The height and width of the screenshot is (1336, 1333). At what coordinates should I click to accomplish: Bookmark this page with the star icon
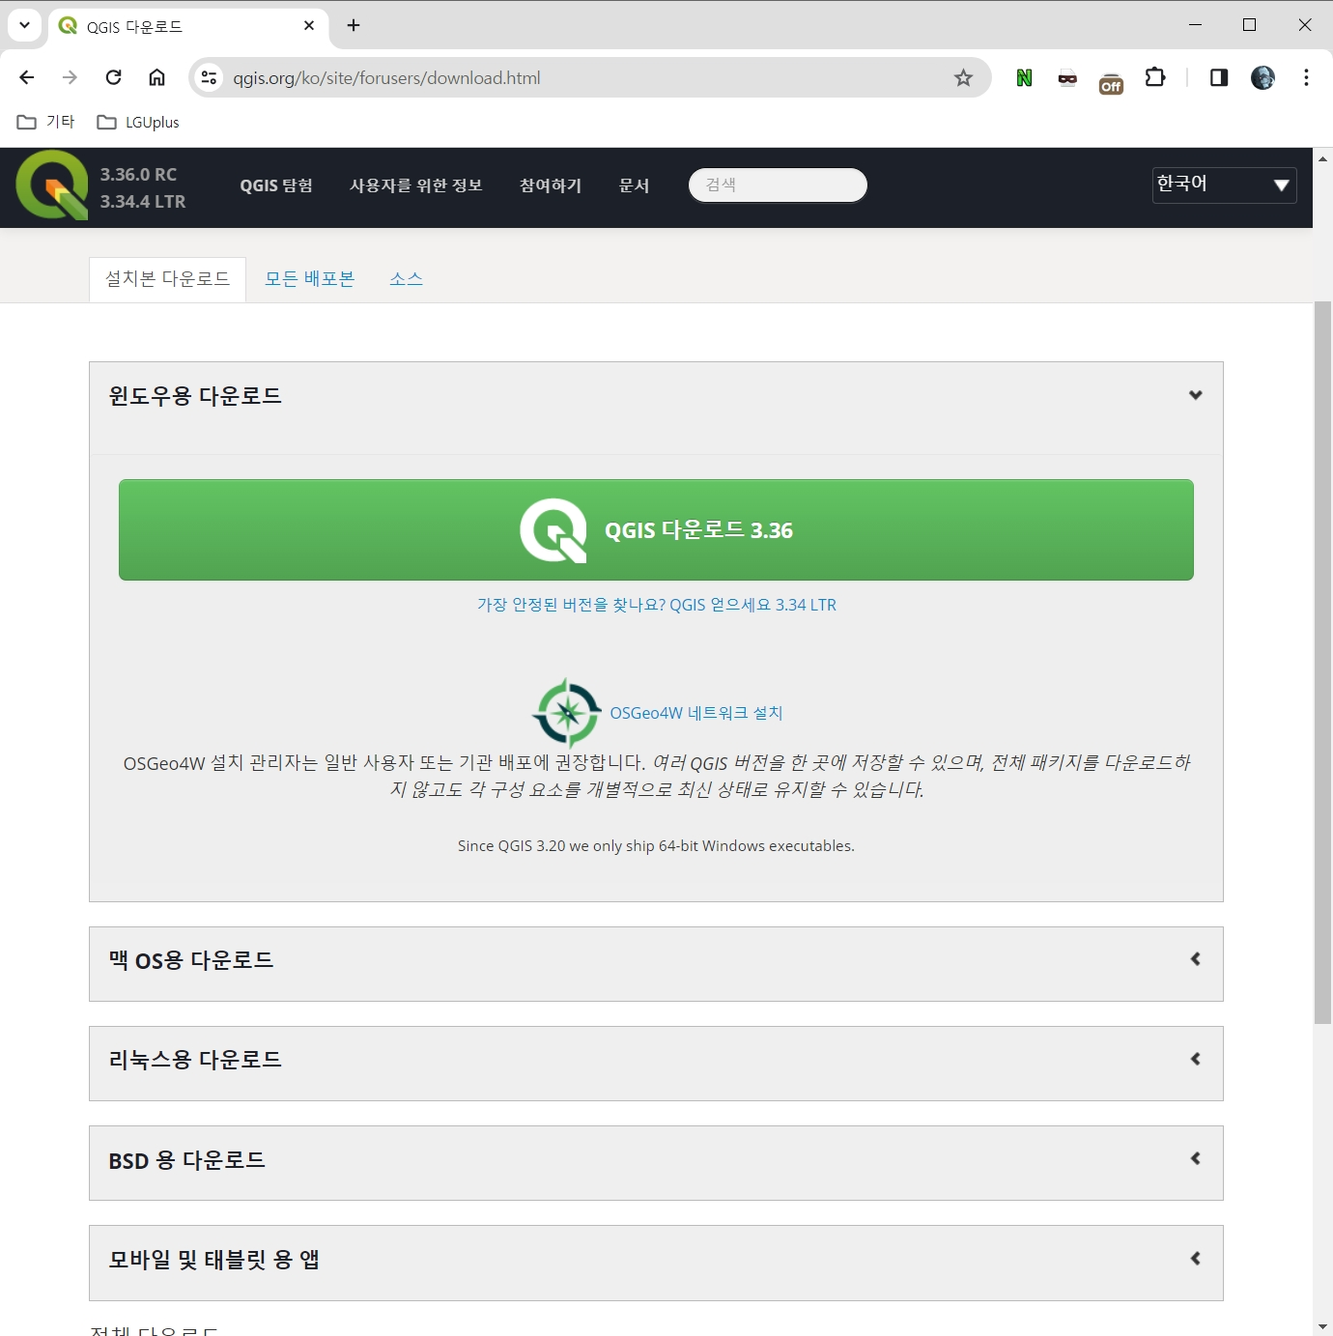click(963, 77)
